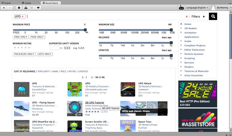Open the Particle Systems category link
Image resolution: width=232 pixels, height=136 pixels.
194,54
